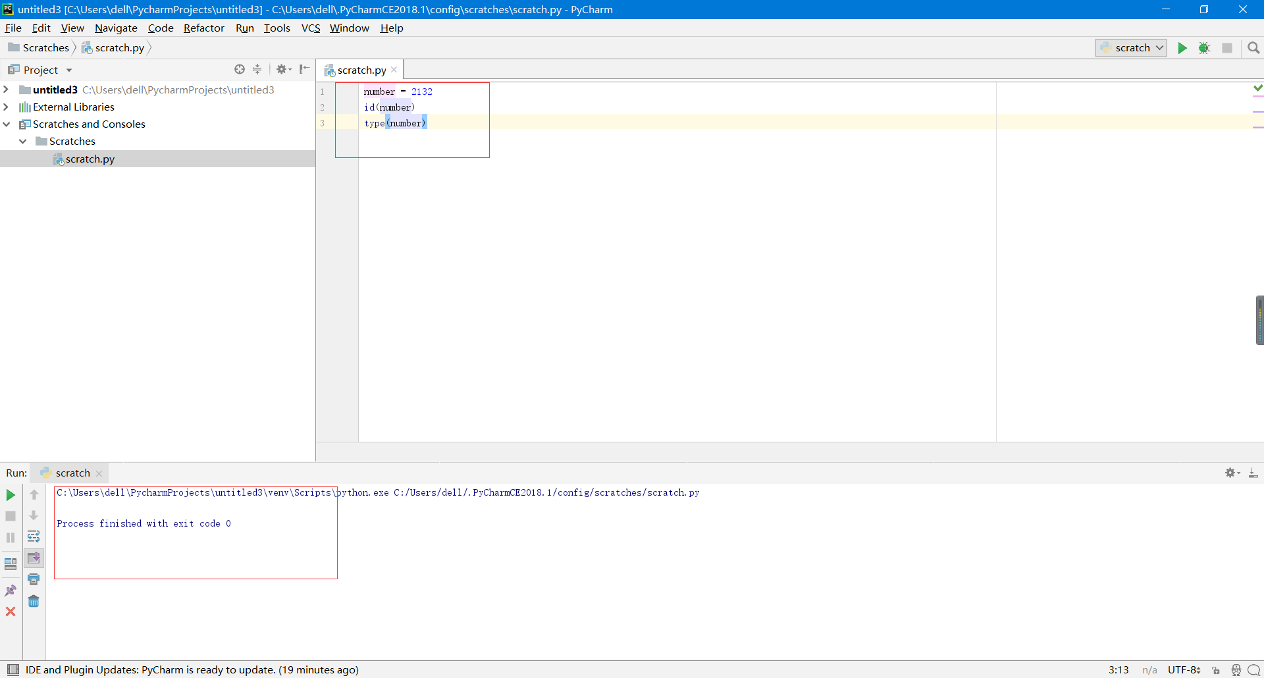1264x678 pixels.
Task: Toggle tool window buttons in status bar
Action: tap(13, 669)
